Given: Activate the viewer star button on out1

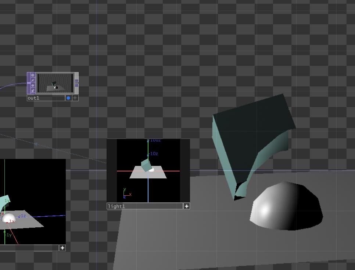Looking at the screenshot, I should pos(75,98).
